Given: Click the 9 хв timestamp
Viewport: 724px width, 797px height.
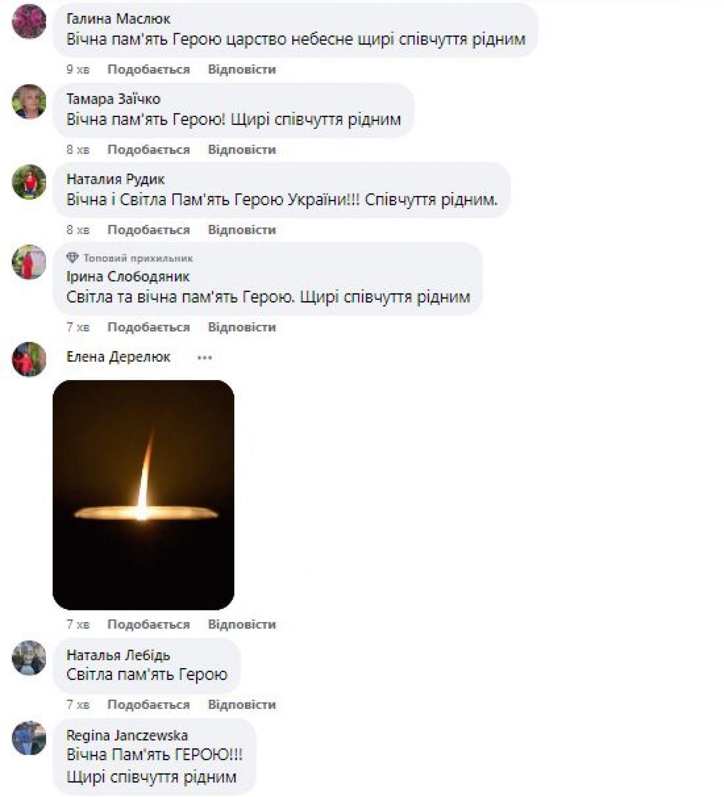Looking at the screenshot, I should point(78,70).
